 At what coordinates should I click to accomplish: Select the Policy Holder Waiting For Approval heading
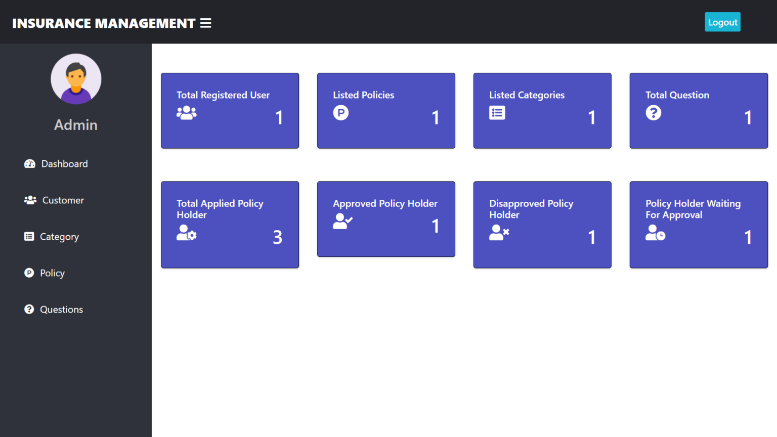click(693, 209)
